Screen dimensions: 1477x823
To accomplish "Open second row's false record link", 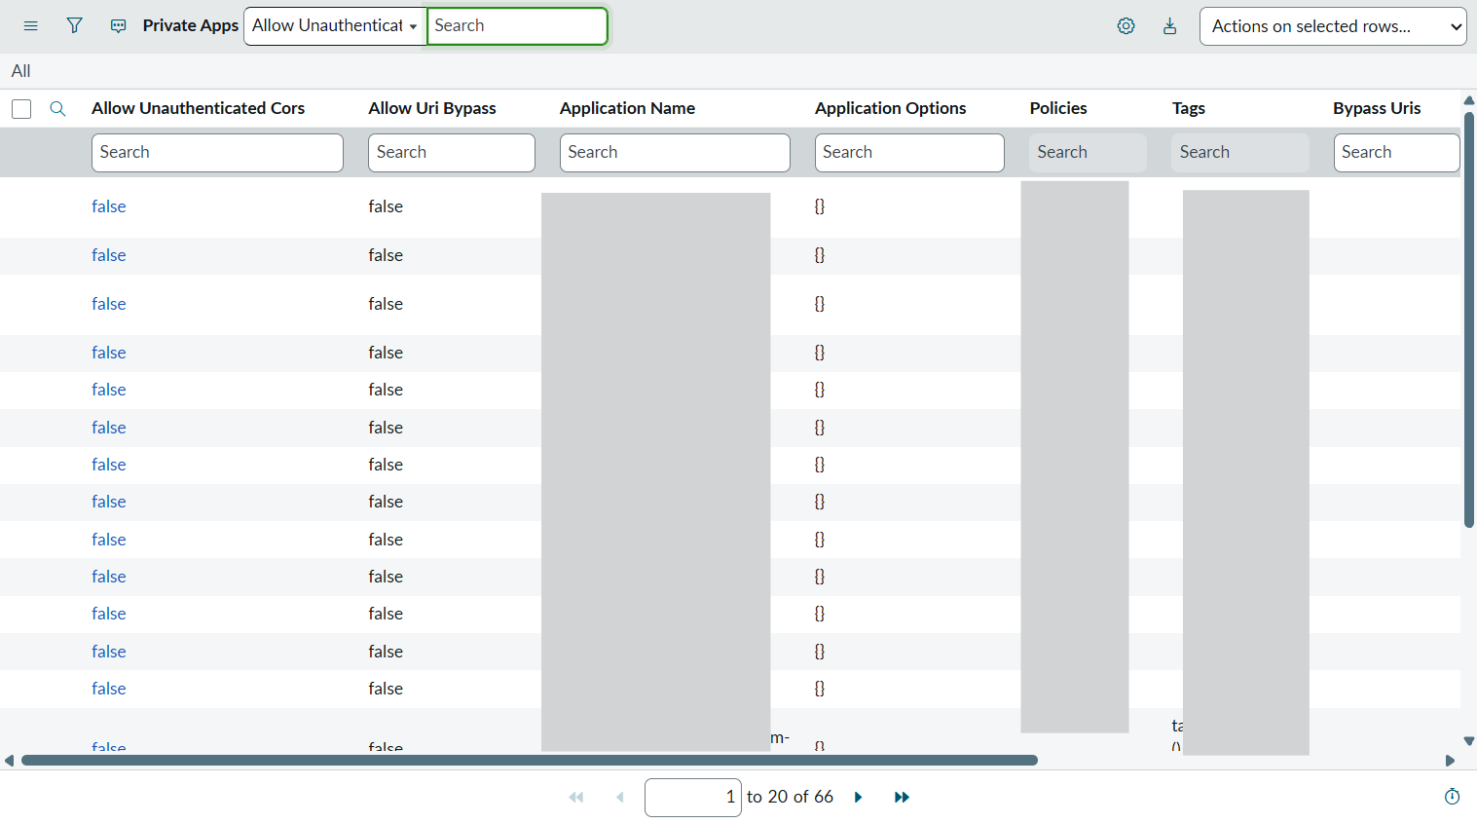I will click(109, 255).
